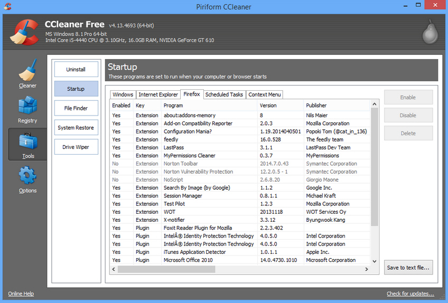Select the Configuration Mania? entry
This screenshot has width=448, height=303.
240,131
